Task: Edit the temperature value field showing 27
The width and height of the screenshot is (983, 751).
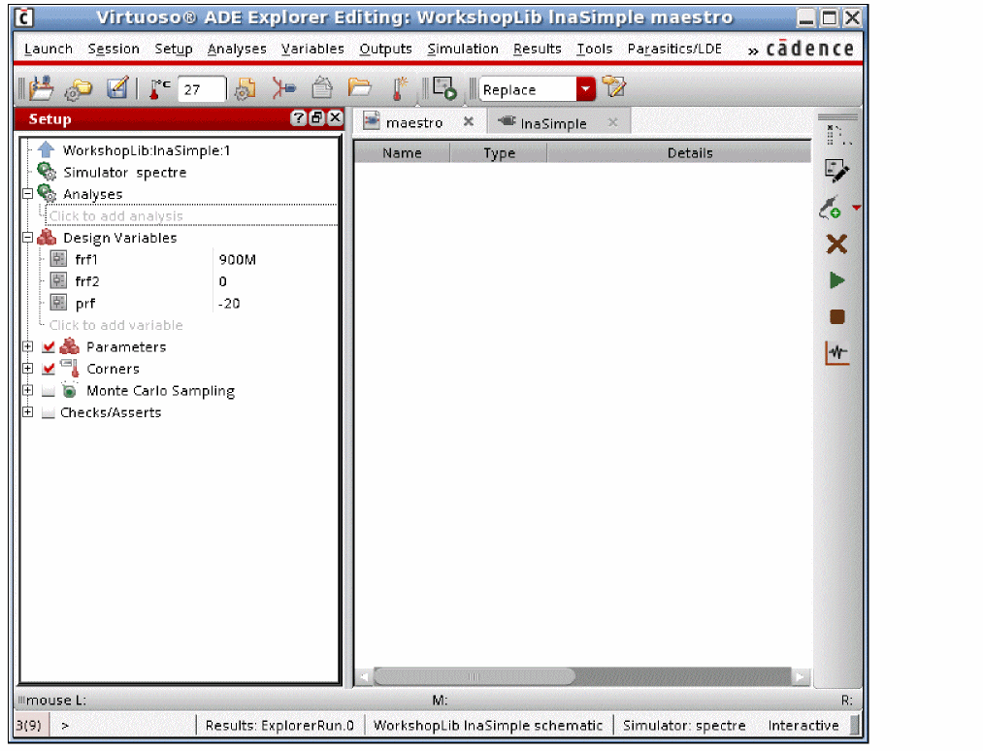Action: pos(201,89)
